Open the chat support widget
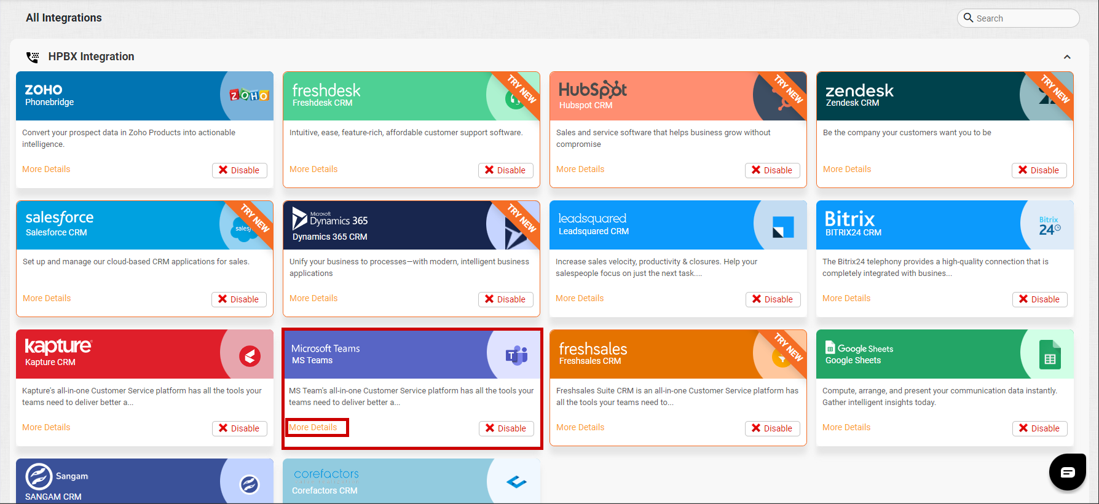This screenshot has height=504, width=1099. [x=1068, y=472]
